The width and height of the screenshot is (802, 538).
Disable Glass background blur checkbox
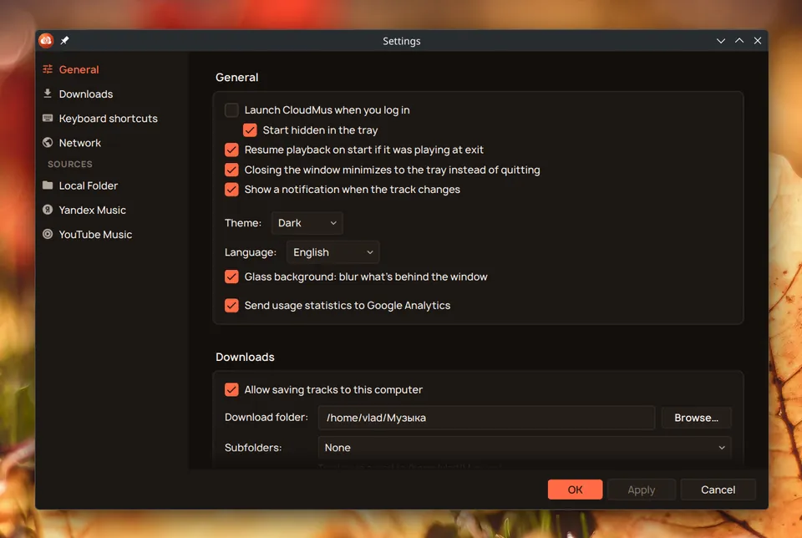(x=231, y=277)
